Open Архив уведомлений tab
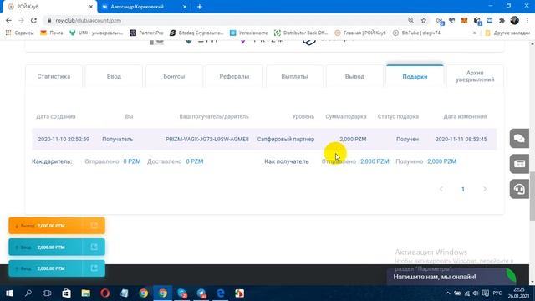The width and height of the screenshot is (535, 301). (x=475, y=76)
